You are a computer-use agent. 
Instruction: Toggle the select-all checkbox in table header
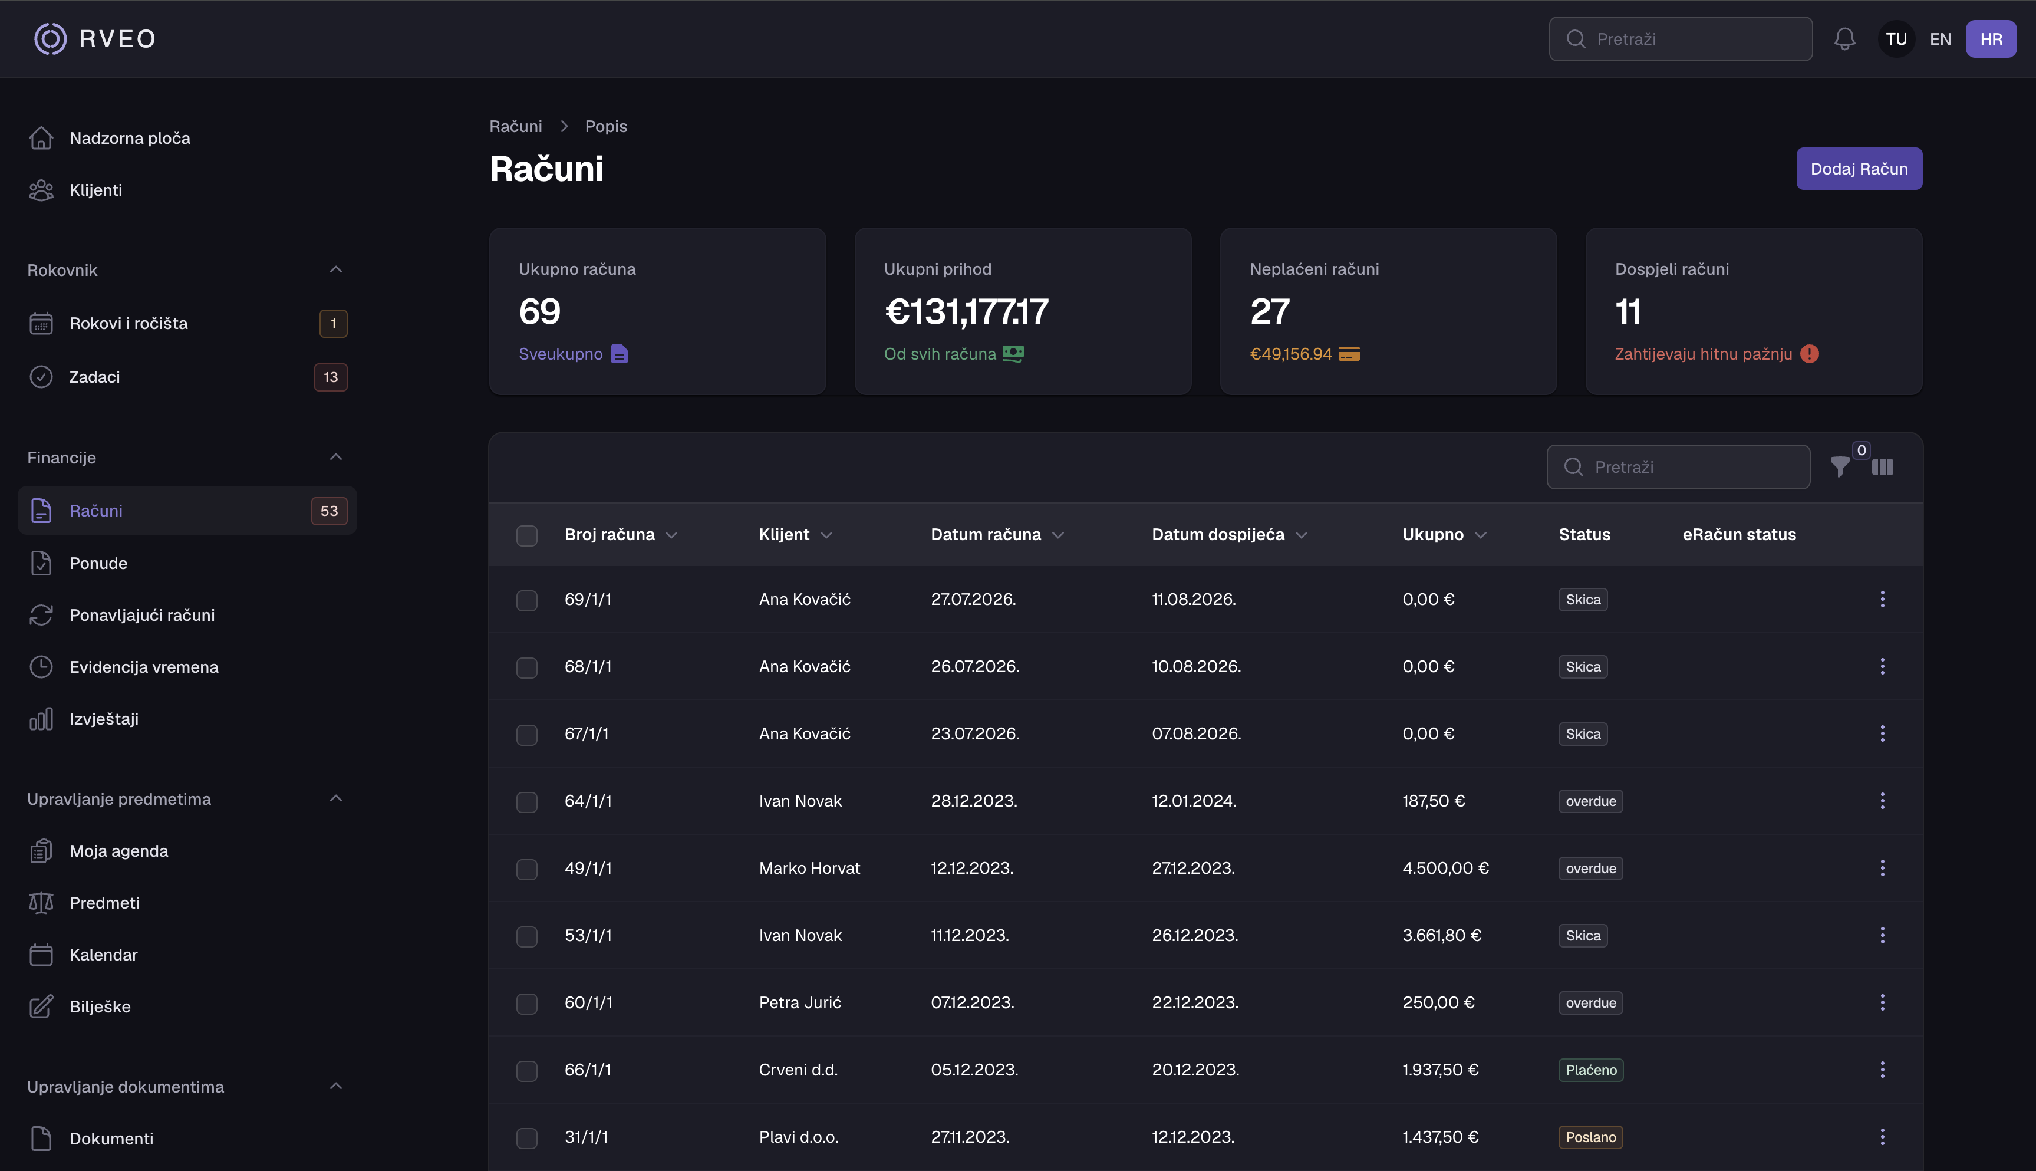pos(526,535)
